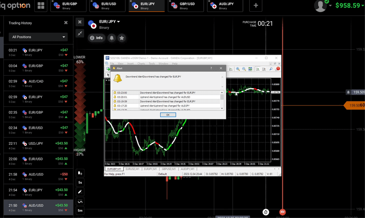Screen dimensions: 365x218
Task: Click MetaTrader New Chart toolbar icon
Action: (x=108, y=69)
